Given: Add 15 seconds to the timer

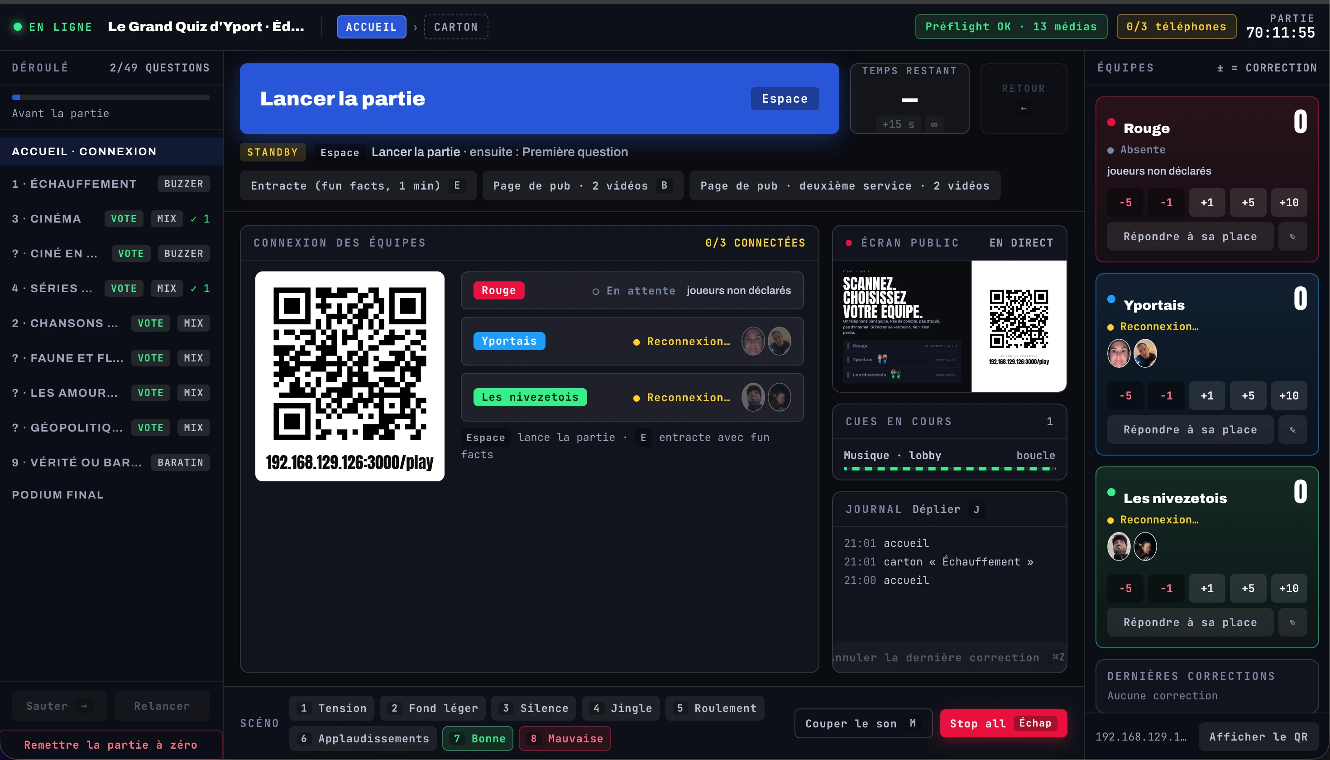Looking at the screenshot, I should point(898,124).
